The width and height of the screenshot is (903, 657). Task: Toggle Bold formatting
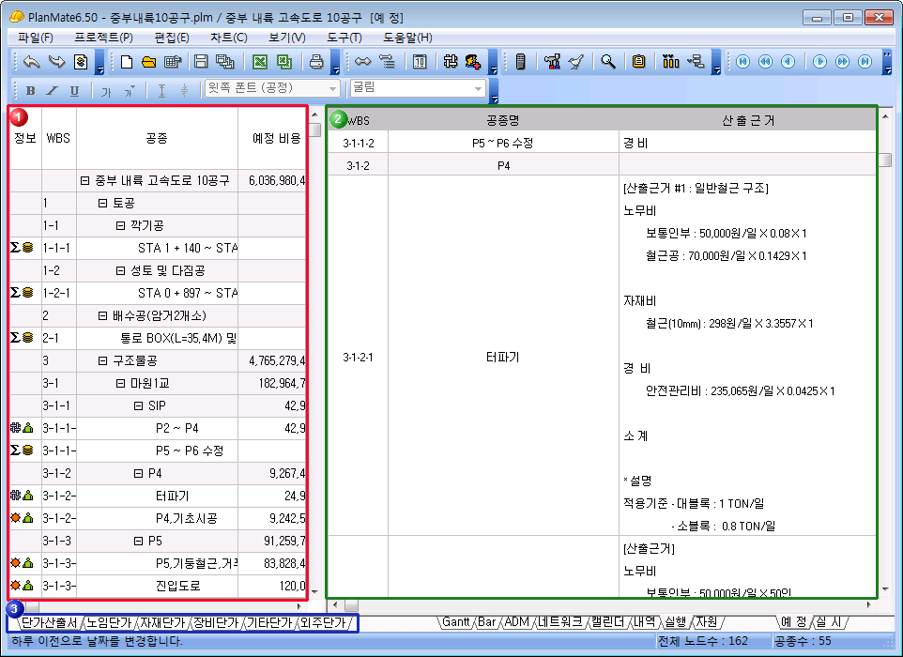pyautogui.click(x=30, y=90)
